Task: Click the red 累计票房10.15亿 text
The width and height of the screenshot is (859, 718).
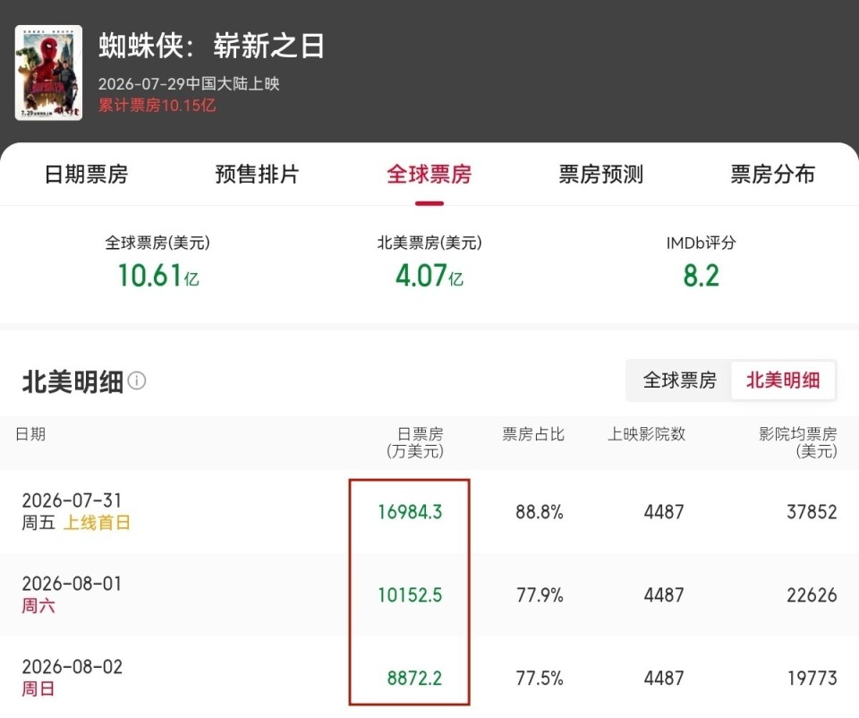Action: [157, 106]
